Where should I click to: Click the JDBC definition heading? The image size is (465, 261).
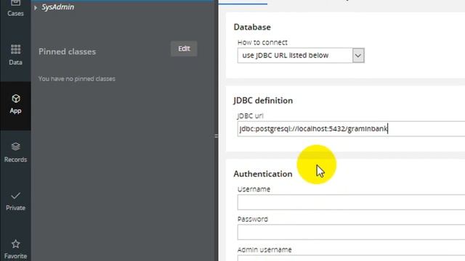coord(263,101)
